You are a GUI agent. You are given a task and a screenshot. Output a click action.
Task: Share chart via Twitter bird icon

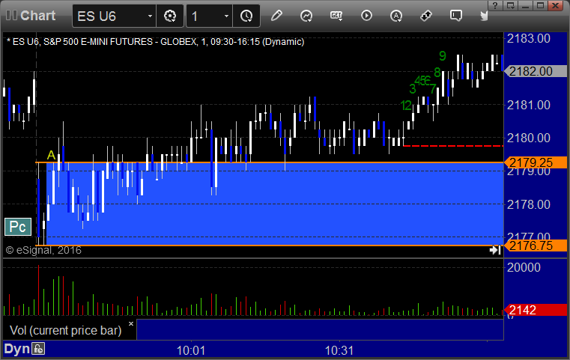484,16
